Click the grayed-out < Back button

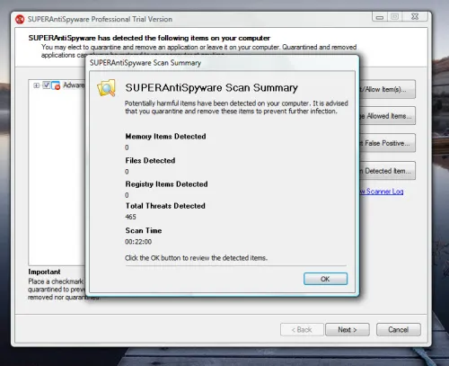[x=302, y=330]
